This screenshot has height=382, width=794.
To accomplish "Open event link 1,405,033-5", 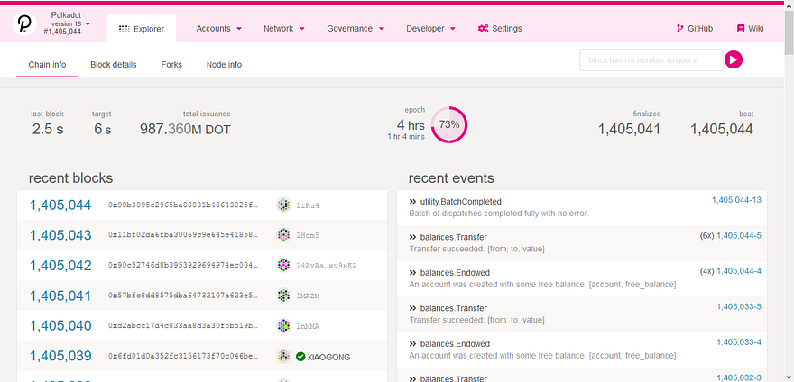I will click(739, 306).
